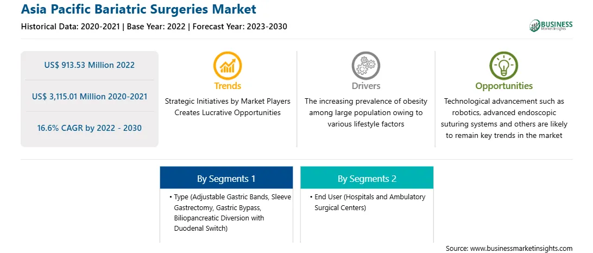Click the Technological advancement description text
Viewport: 593px width, 253px height.
[504, 118]
